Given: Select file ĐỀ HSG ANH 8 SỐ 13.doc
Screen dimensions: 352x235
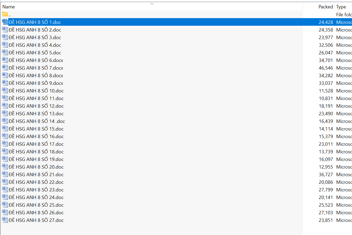Looking at the screenshot, I should 36,114.
